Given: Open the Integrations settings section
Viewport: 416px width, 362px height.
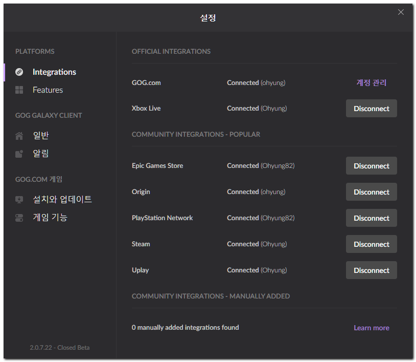Looking at the screenshot, I should [x=54, y=72].
